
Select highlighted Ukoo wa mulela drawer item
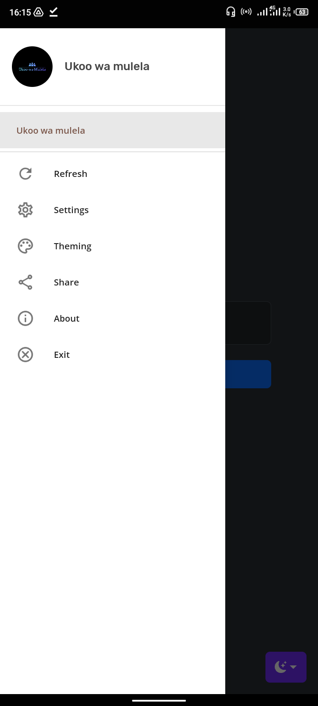(113, 130)
